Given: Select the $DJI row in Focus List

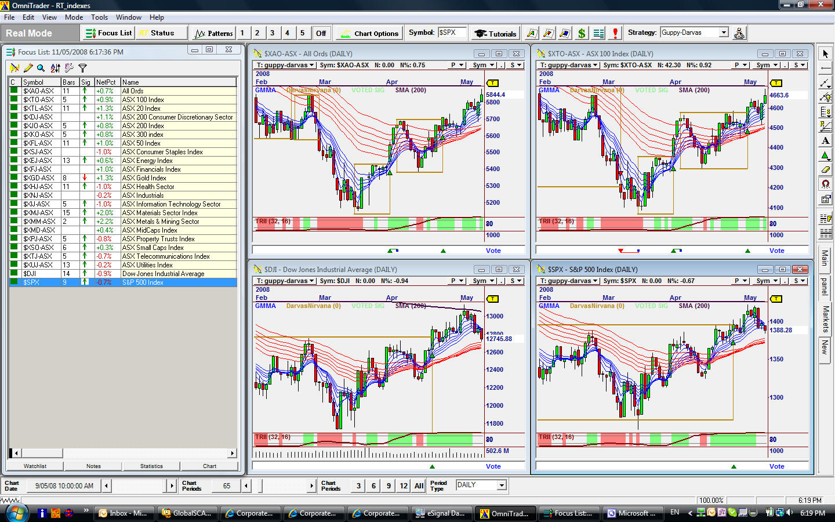Looking at the screenshot, I should (x=123, y=273).
